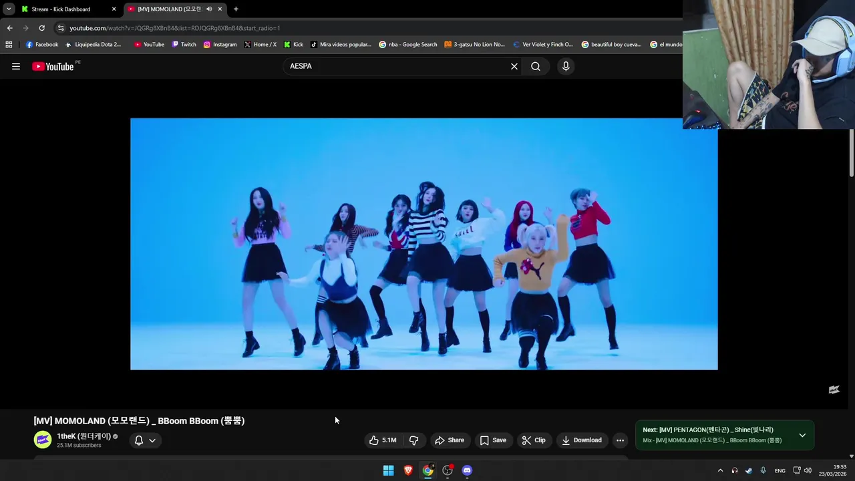855x481 pixels.
Task: Open the bookmarks apps grid icon
Action: [x=9, y=45]
